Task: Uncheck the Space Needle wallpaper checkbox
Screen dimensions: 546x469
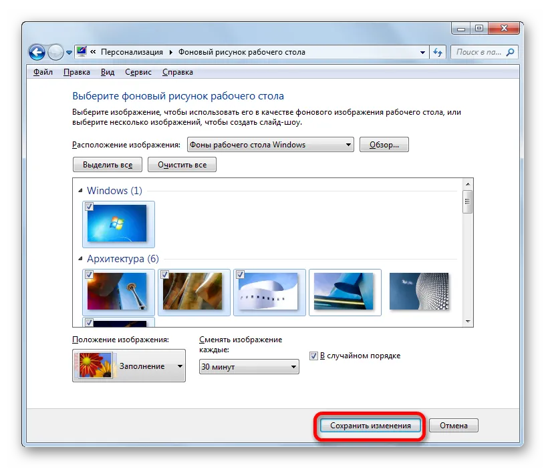Action: [89, 275]
